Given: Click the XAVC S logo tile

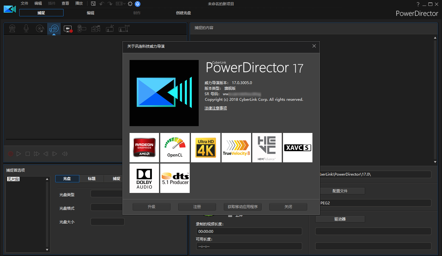Looking at the screenshot, I should (298, 147).
